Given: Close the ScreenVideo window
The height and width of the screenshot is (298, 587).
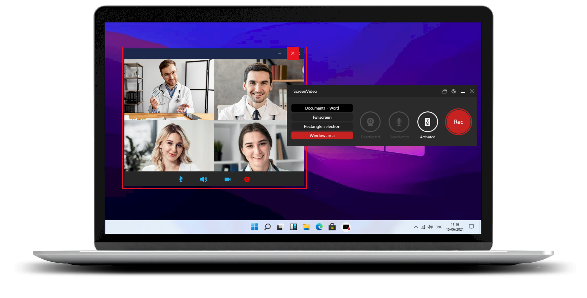Looking at the screenshot, I should pos(472,91).
